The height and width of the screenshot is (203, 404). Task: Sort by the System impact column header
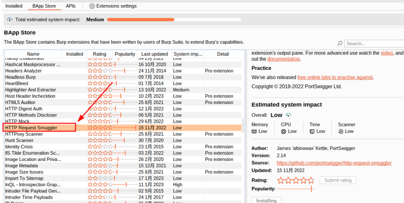pos(188,54)
